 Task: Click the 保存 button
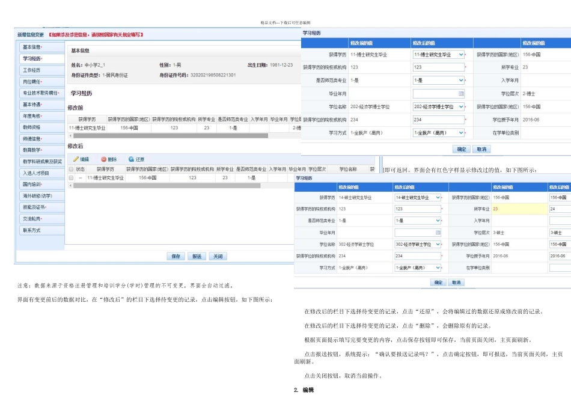pyautogui.click(x=176, y=257)
